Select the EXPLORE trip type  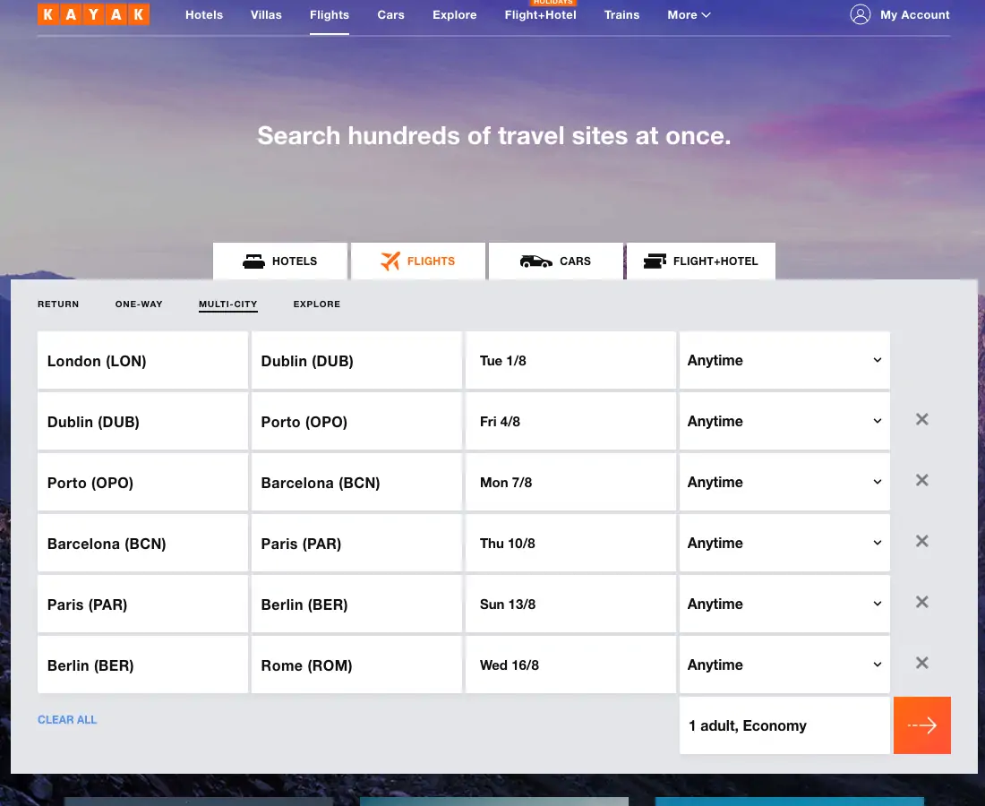click(x=317, y=304)
